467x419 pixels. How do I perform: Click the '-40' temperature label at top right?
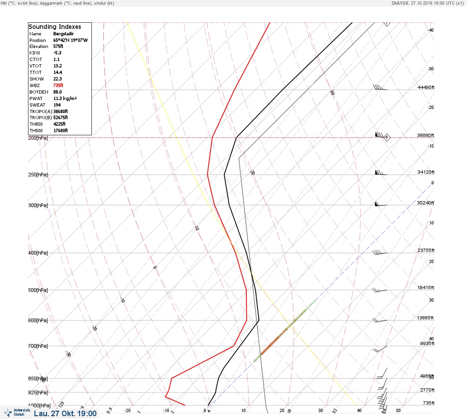click(431, 30)
